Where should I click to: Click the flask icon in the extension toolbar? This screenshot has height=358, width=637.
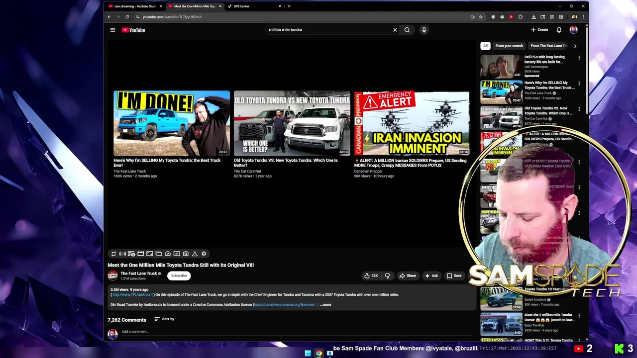195,254
